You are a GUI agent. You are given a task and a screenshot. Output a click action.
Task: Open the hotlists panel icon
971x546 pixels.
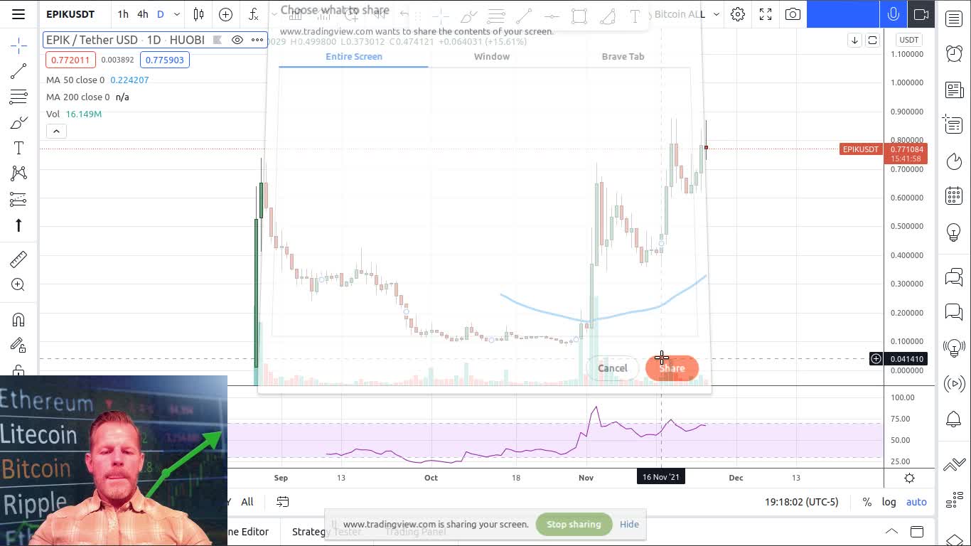tap(954, 161)
